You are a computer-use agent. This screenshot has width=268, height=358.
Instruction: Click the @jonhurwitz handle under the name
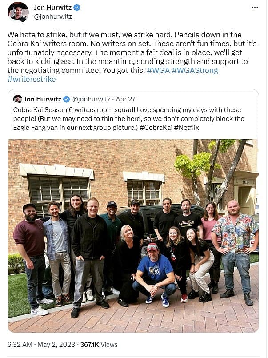(x=53, y=16)
